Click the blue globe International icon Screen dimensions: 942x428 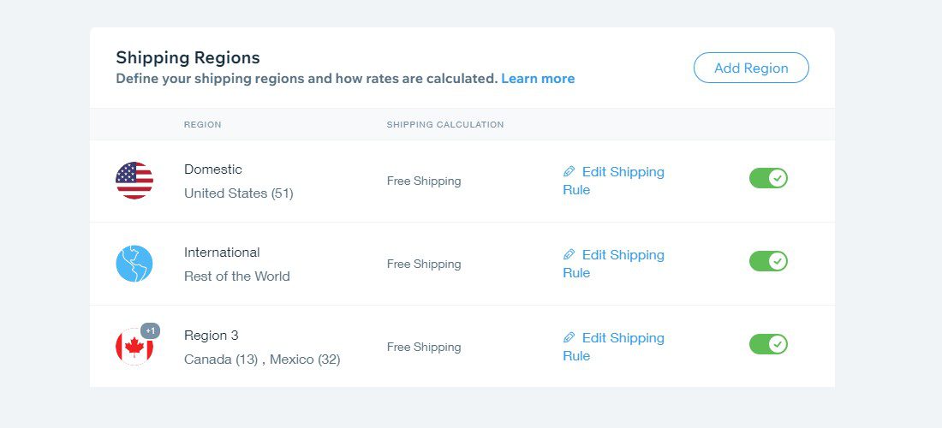click(134, 264)
